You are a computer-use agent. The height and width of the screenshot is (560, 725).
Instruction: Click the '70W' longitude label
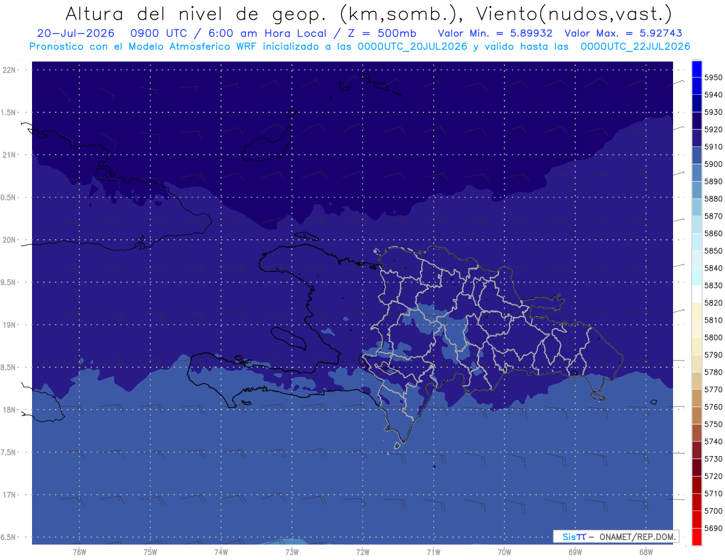click(x=504, y=552)
